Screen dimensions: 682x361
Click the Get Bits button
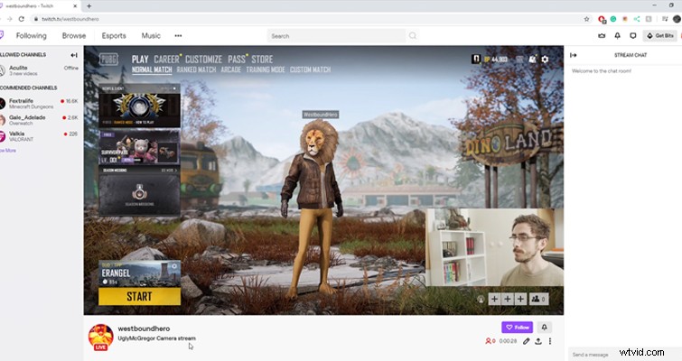660,35
